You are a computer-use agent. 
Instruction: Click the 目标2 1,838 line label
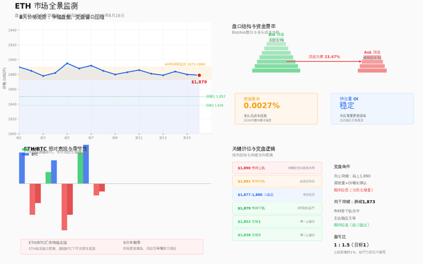click(x=214, y=106)
